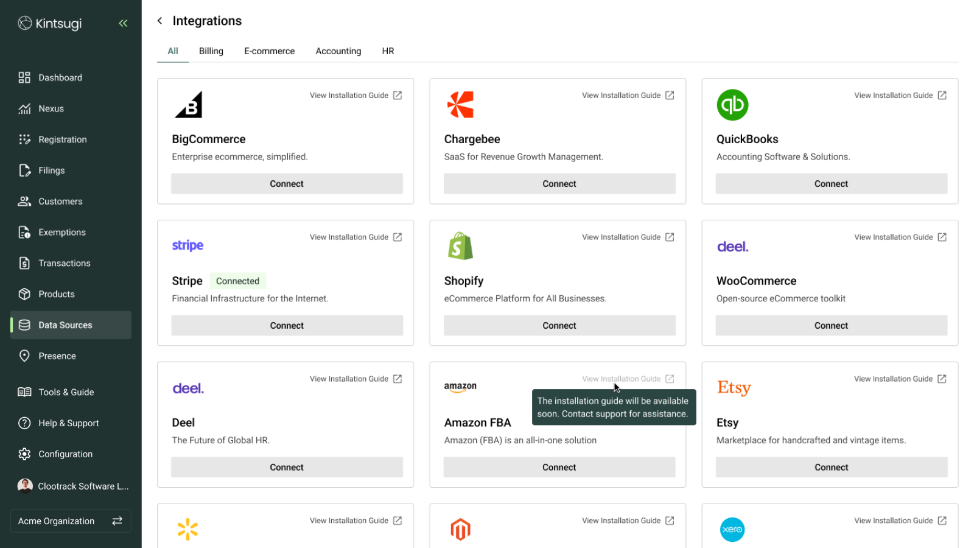Screen dimensions: 974x548
Task: Click the BigCommerce logo
Action: [189, 105]
